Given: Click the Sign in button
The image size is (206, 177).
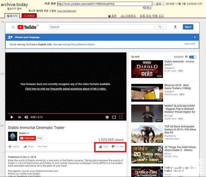Looking at the screenshot, I should click(x=188, y=27).
